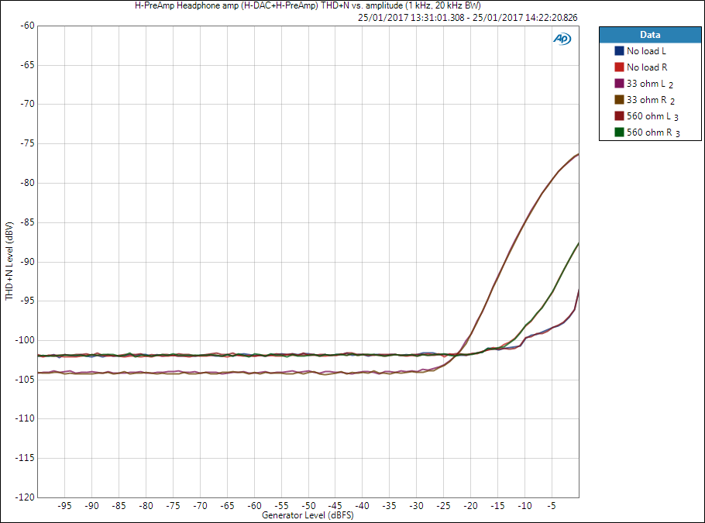Click the 560 ohm R green swatch
Screen dimensions: 705x523
click(619, 132)
